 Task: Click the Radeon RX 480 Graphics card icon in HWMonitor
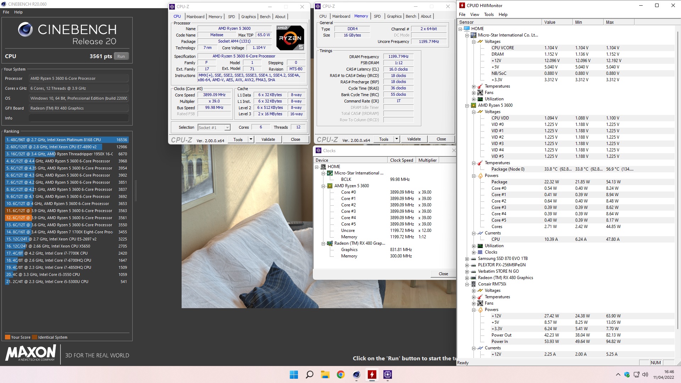[473, 278]
